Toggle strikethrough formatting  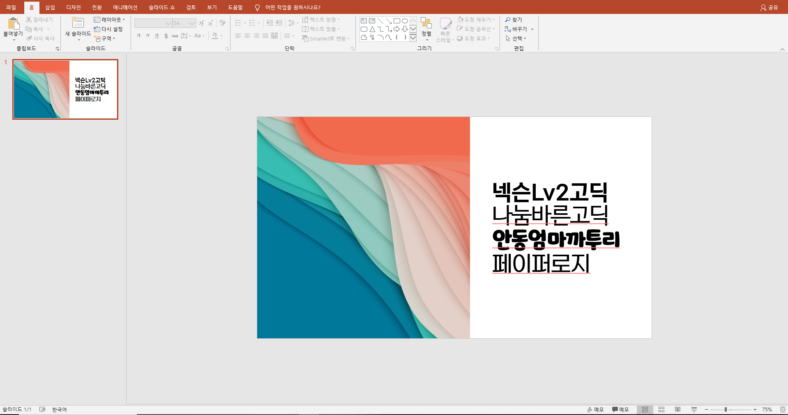(175, 36)
